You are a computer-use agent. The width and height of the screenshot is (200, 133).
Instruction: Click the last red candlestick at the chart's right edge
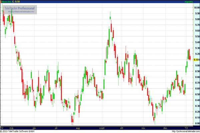pyautogui.click(x=190, y=57)
